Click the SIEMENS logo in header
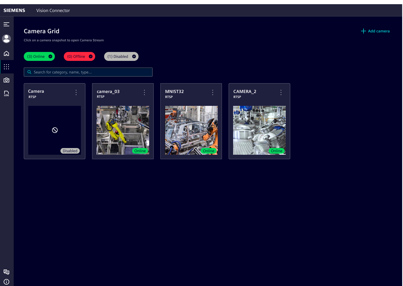The width and height of the screenshot is (403, 286). (x=14, y=10)
